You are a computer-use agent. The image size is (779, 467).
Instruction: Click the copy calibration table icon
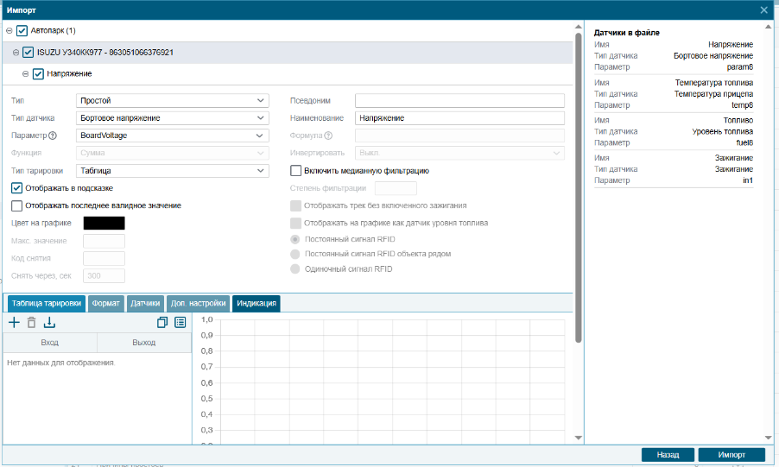pyautogui.click(x=162, y=323)
